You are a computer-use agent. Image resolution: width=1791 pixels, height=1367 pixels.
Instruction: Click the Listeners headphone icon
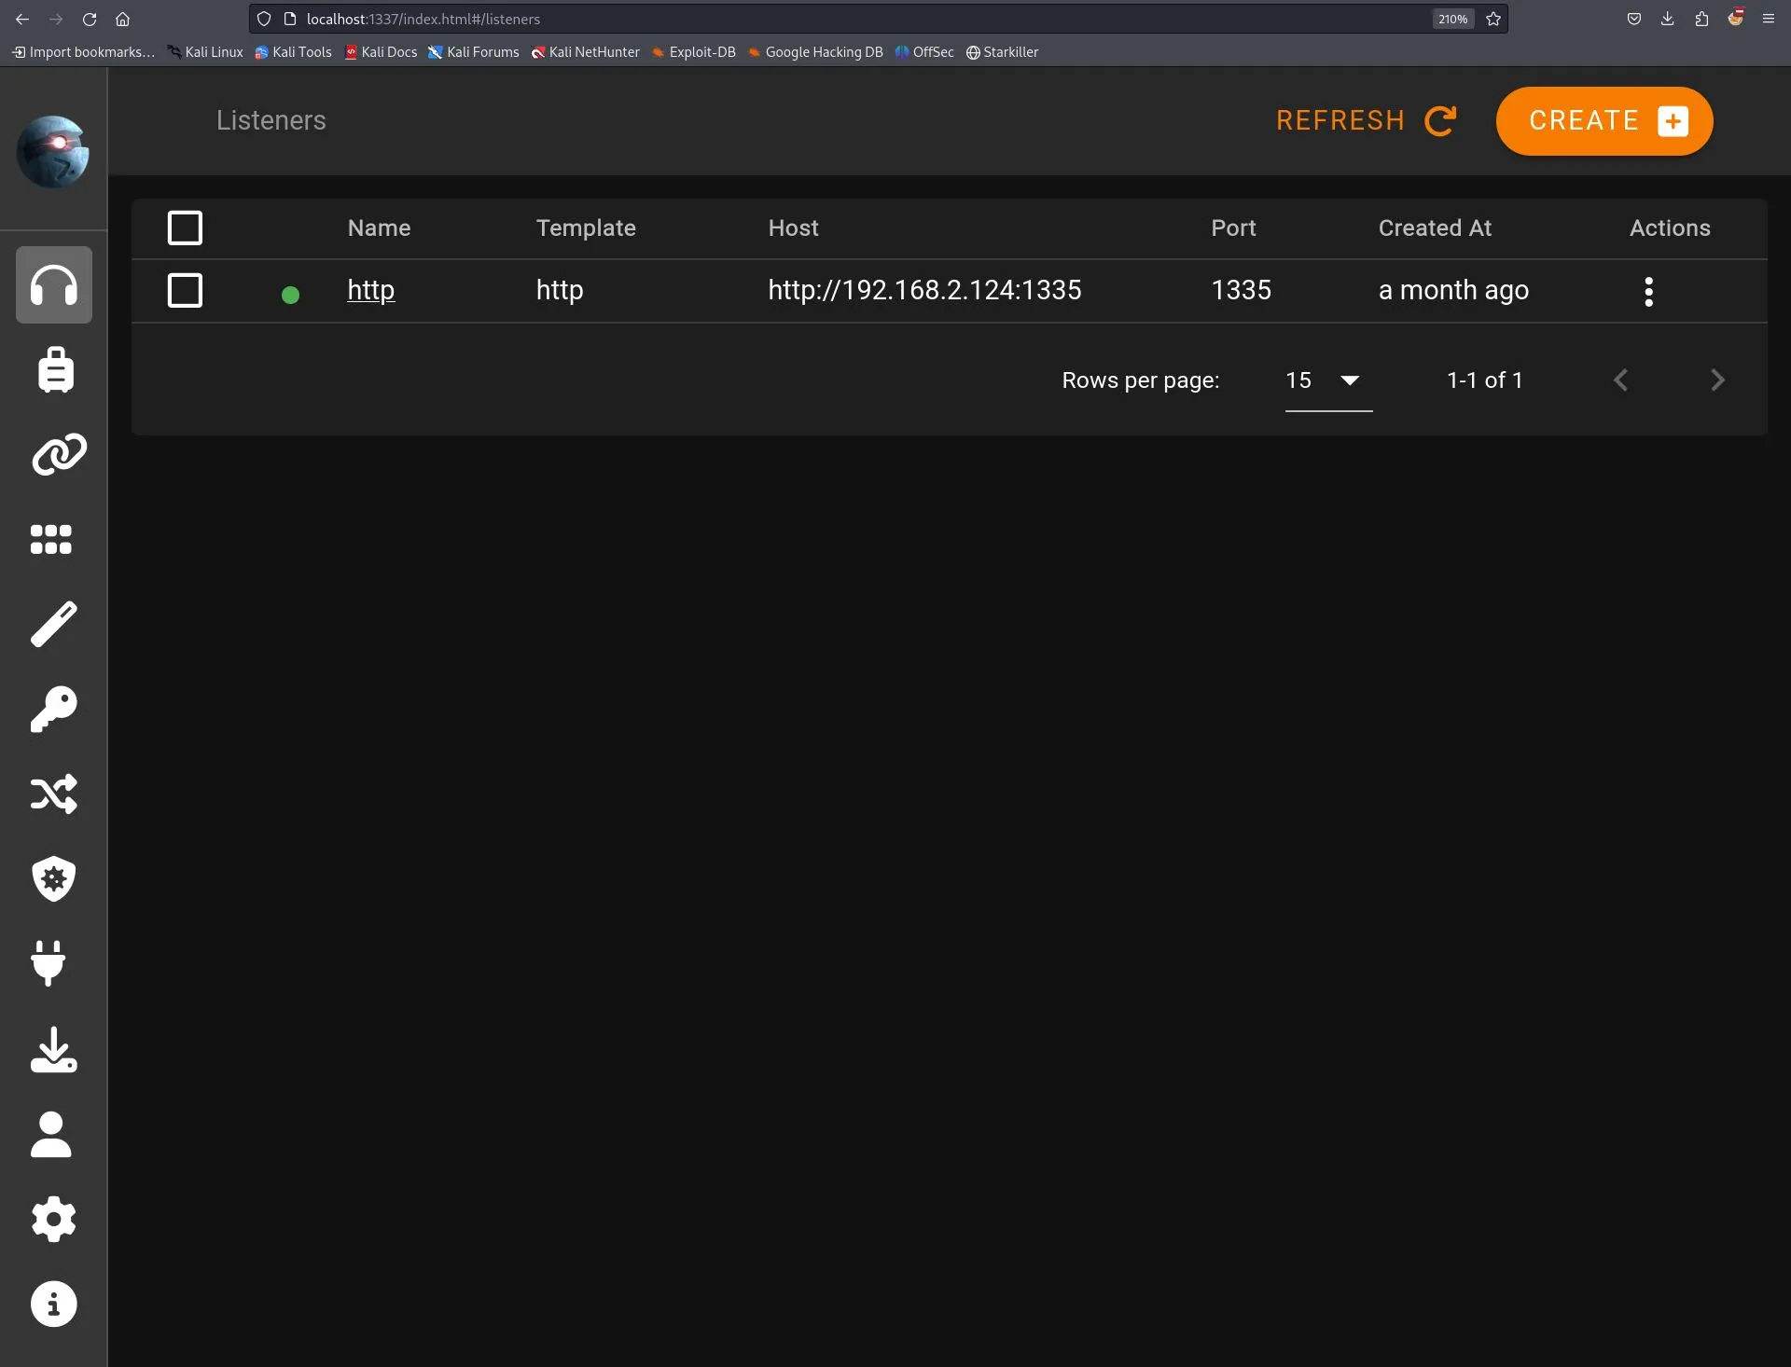coord(53,284)
